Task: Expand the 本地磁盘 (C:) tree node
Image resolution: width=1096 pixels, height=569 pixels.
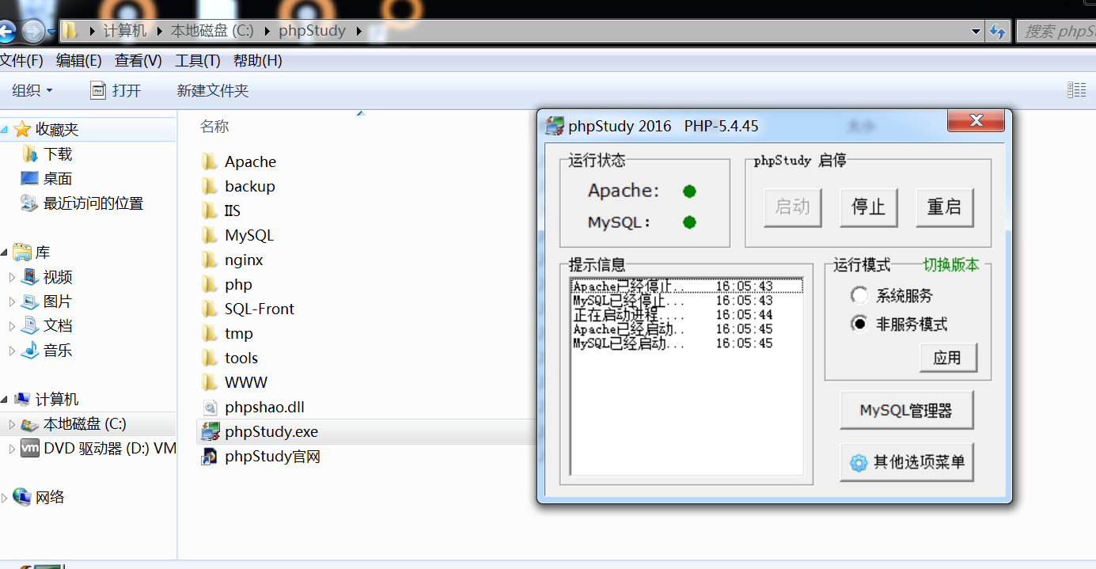Action: pyautogui.click(x=12, y=424)
